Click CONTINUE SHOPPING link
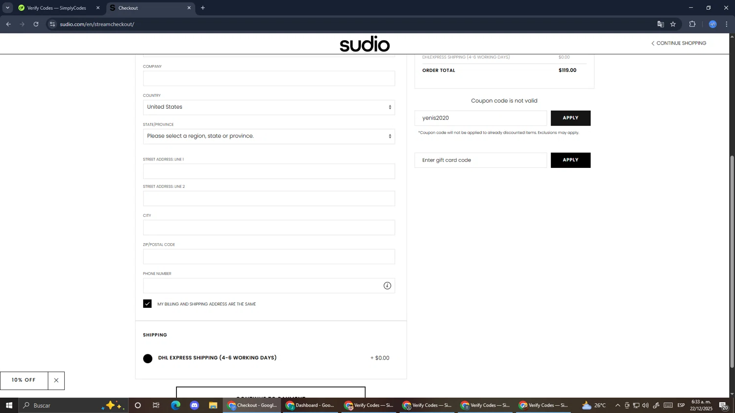Image resolution: width=735 pixels, height=413 pixels. (679, 43)
